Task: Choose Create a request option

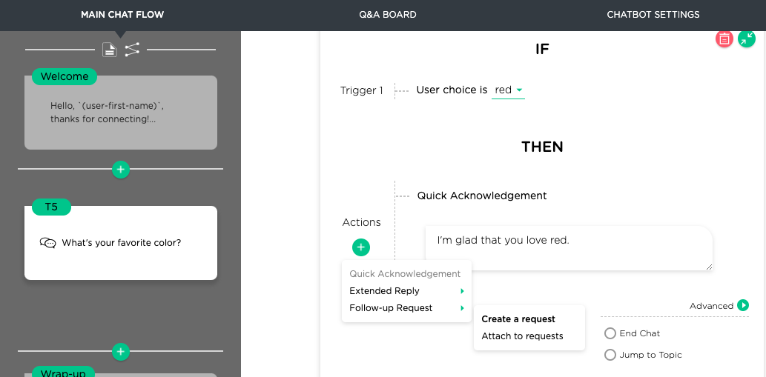Action: (x=518, y=319)
